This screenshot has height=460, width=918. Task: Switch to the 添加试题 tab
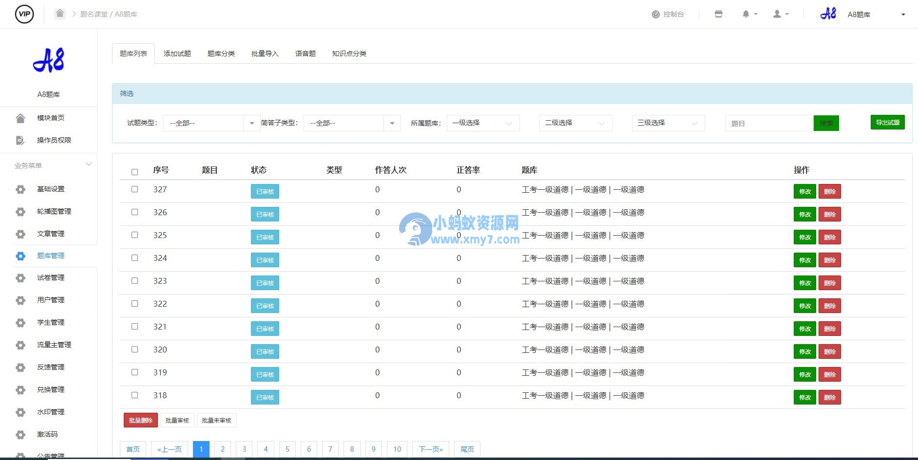pos(177,54)
